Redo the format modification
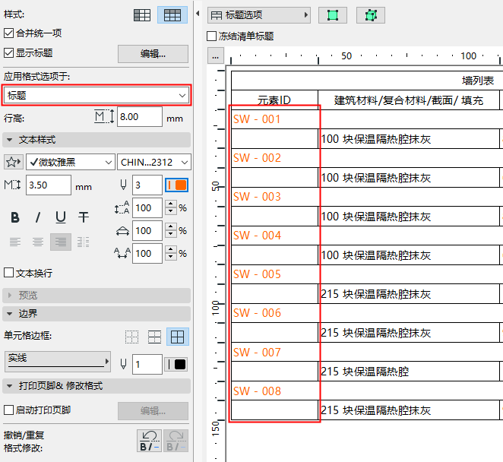Image resolution: width=503 pixels, height=462 pixels. [x=176, y=441]
